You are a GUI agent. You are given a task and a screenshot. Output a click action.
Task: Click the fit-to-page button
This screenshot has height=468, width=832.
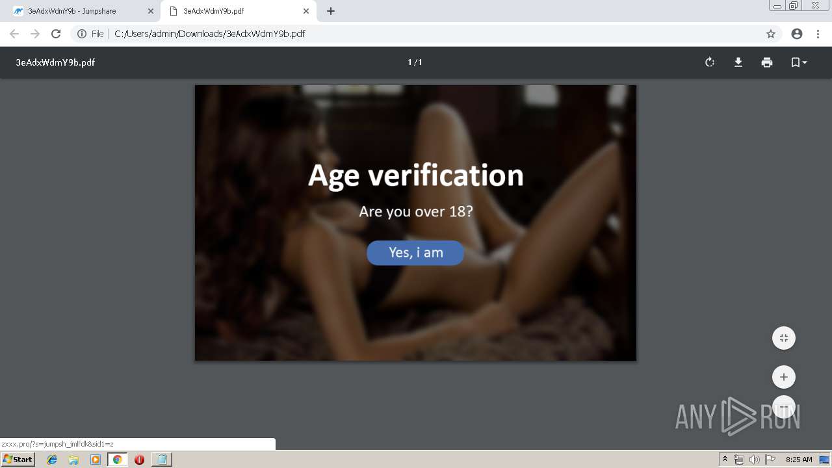[784, 338]
